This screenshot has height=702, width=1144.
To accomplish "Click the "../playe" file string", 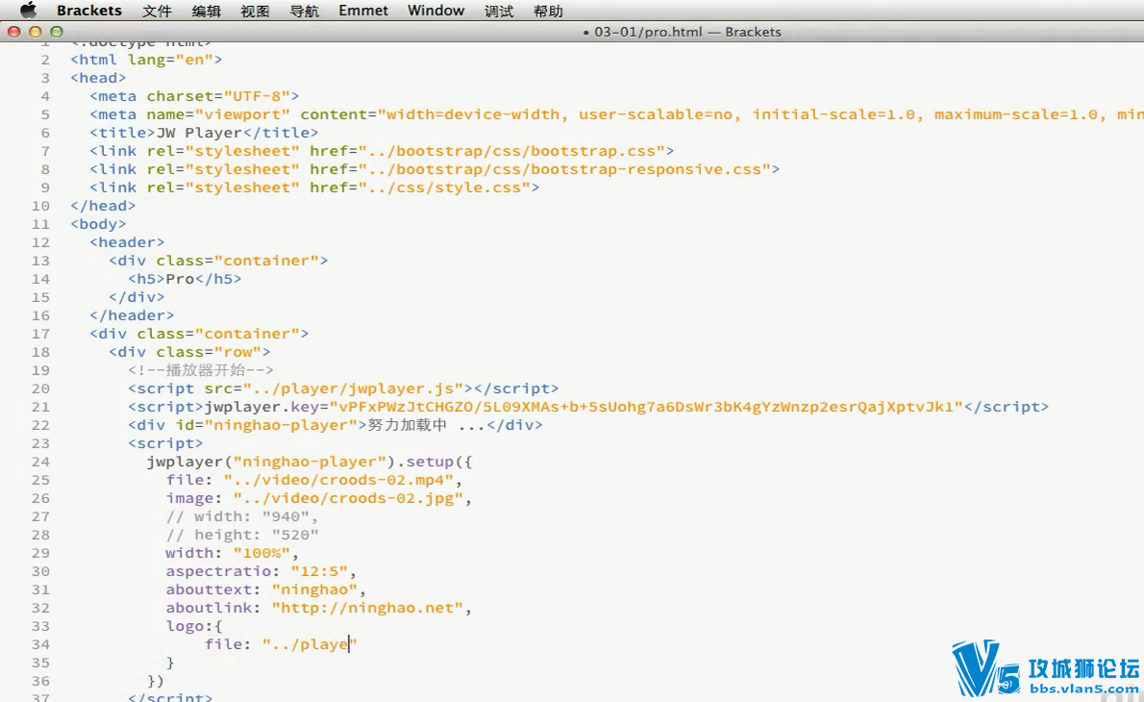I will pyautogui.click(x=310, y=644).
